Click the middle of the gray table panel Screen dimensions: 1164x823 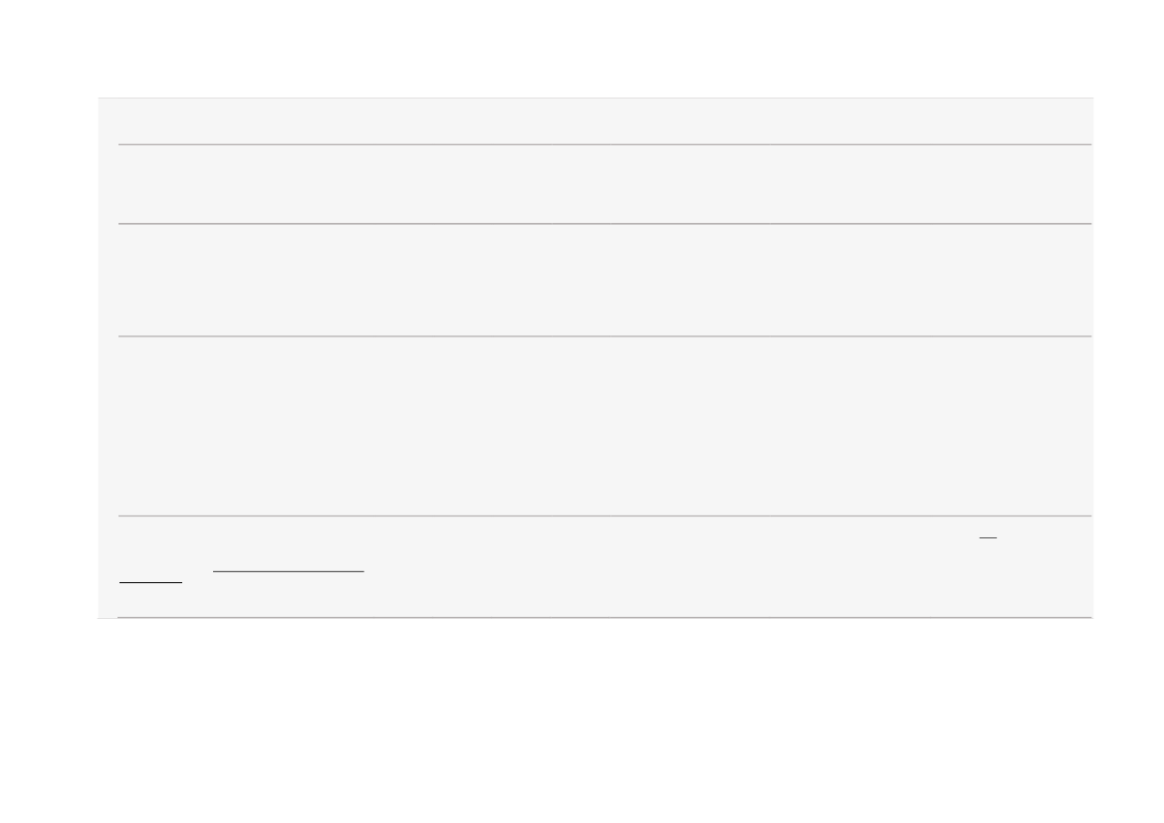click(x=595, y=357)
